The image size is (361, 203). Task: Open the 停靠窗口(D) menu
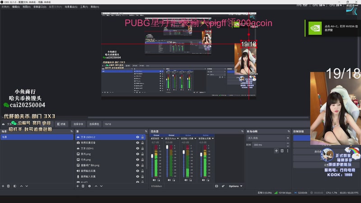[x=40, y=7]
